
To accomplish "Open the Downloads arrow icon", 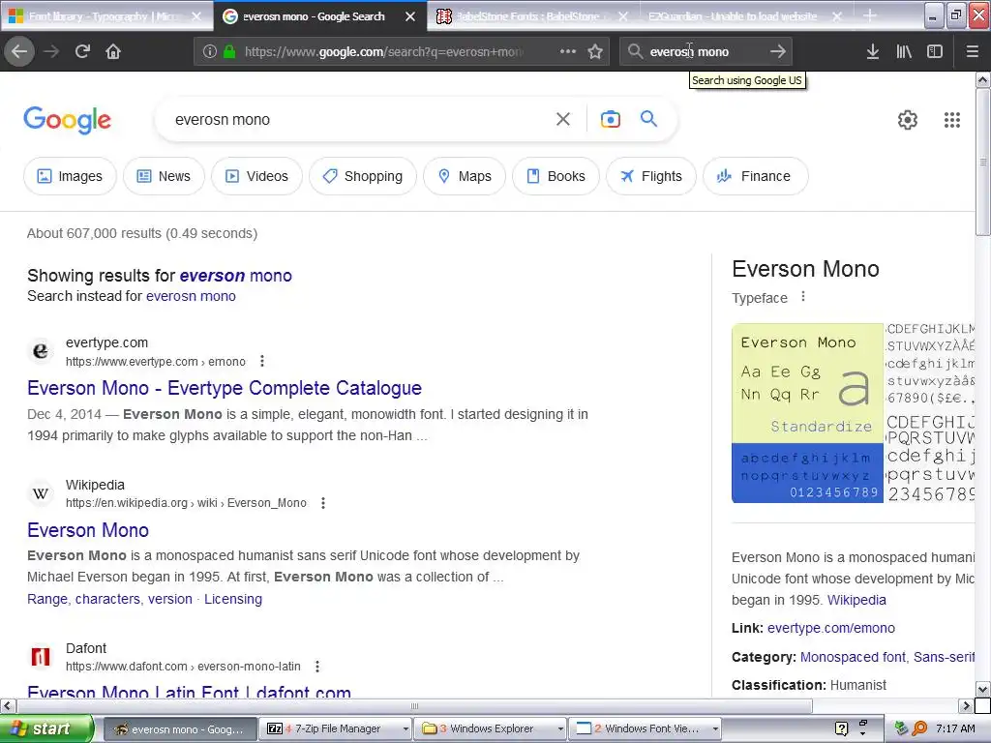I will [873, 52].
